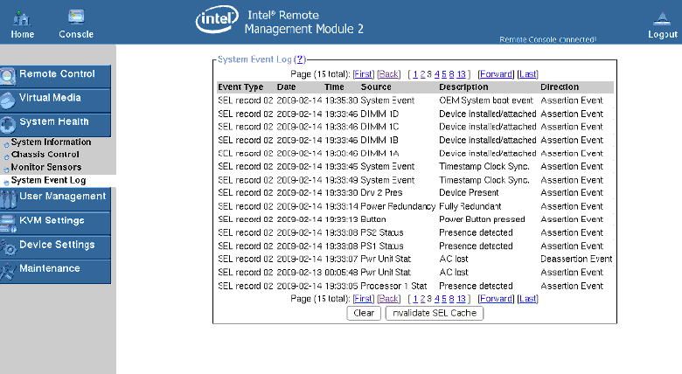Click the bottom Forward link
Image resolution: width=682 pixels, height=374 pixels.
point(496,299)
